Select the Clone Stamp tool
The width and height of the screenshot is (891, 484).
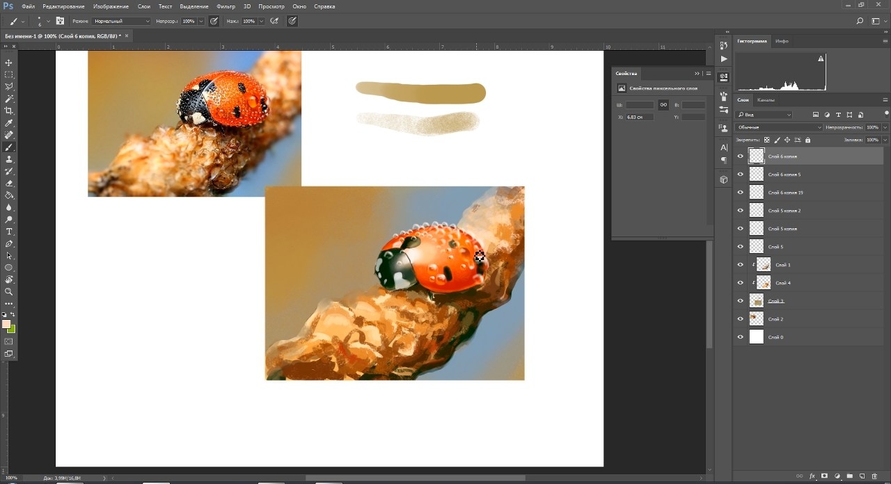(9, 159)
